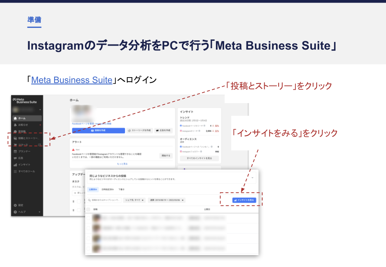Select the second task checkbox under タスク
This screenshot has width=386, height=267.
point(79,210)
